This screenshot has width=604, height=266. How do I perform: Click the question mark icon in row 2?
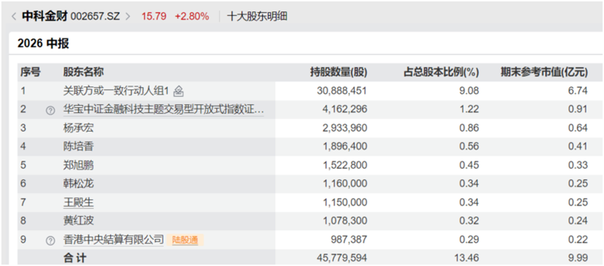tap(50, 110)
